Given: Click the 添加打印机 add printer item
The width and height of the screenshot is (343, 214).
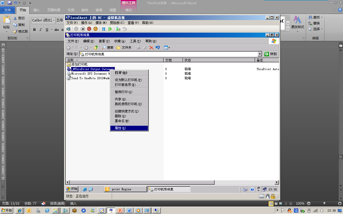Looking at the screenshot, I should coord(77,64).
